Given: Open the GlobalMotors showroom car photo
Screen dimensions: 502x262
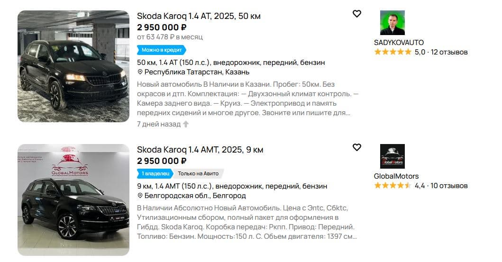Looking at the screenshot, I should click(73, 200).
